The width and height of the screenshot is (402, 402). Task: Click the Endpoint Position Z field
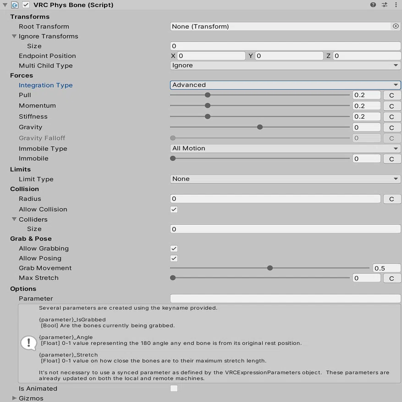(x=367, y=56)
